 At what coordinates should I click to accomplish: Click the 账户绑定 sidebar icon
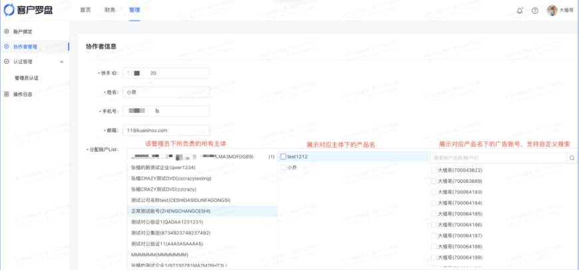7,31
